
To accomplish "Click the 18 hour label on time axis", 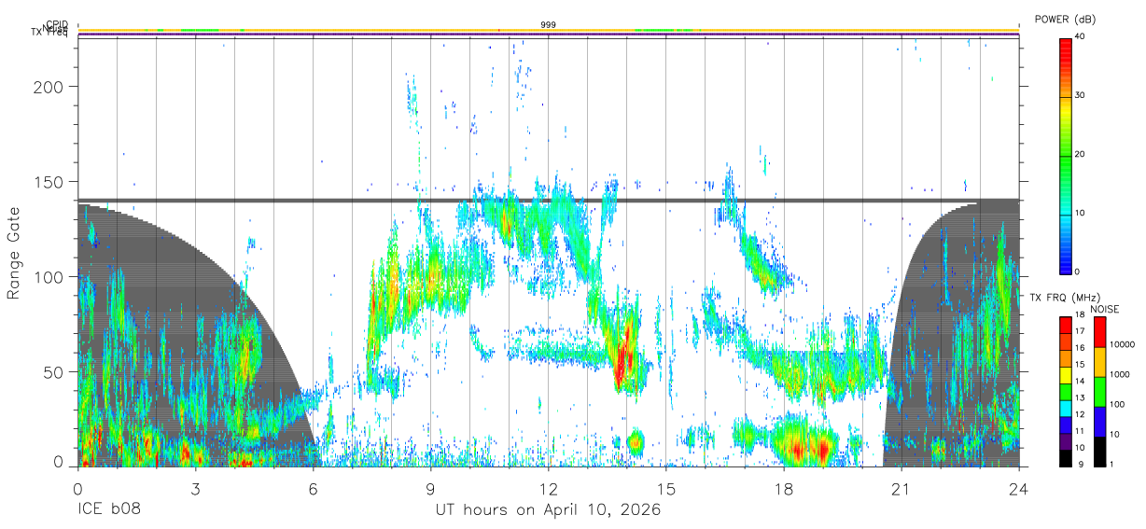I will [784, 488].
